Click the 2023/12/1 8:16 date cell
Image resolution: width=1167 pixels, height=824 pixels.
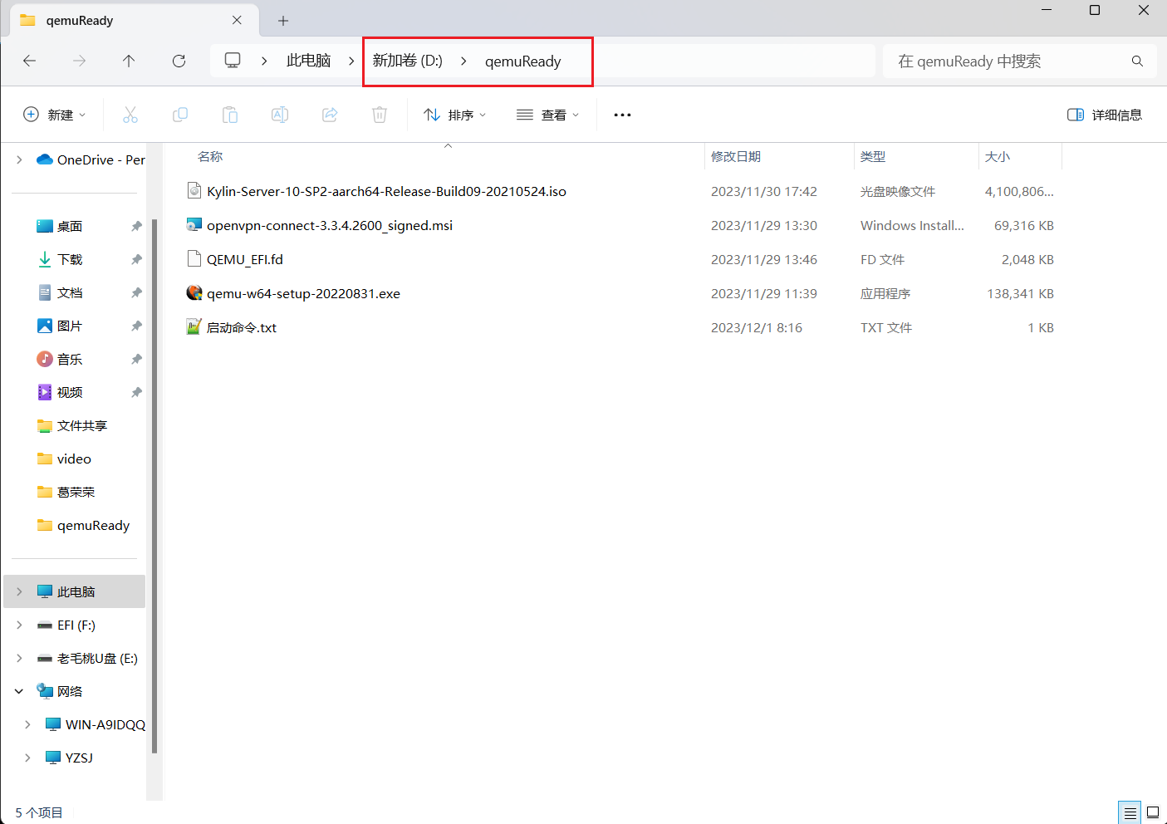(757, 327)
